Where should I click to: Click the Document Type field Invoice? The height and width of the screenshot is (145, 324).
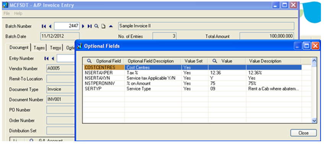pos(60,90)
